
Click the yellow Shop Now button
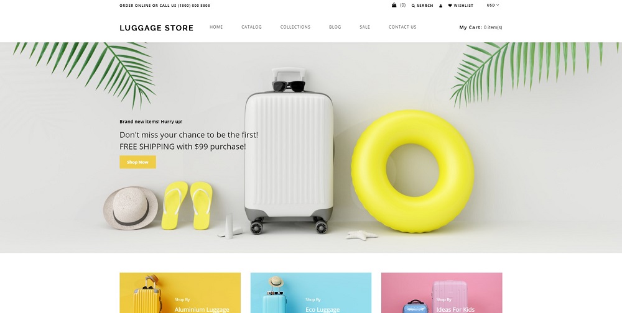tap(137, 162)
